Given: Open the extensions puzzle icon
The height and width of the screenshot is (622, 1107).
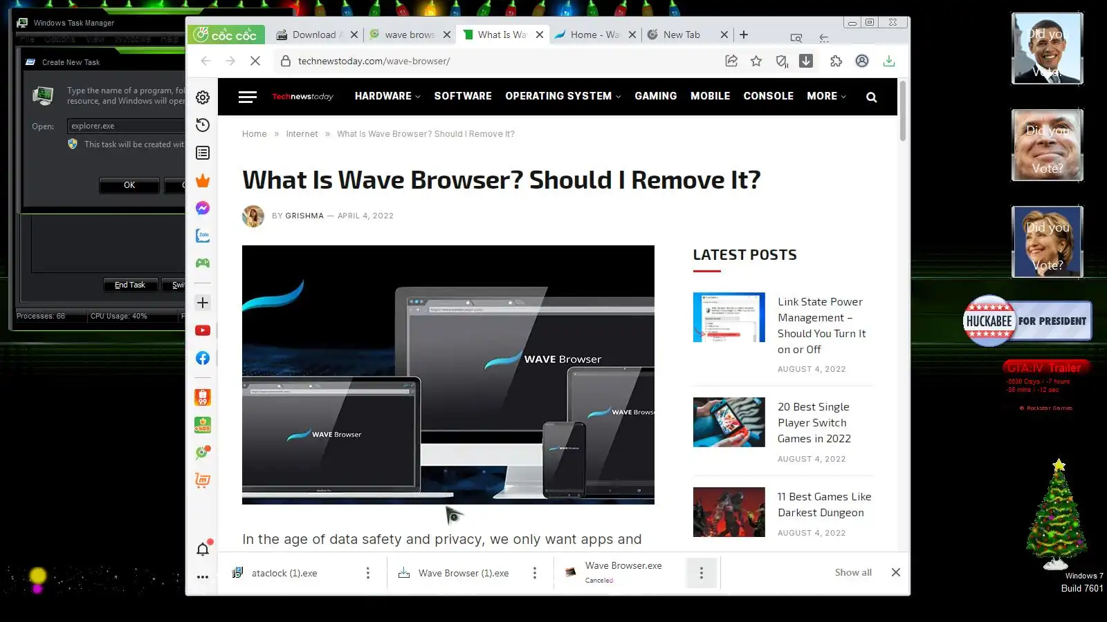Looking at the screenshot, I should 836,61.
